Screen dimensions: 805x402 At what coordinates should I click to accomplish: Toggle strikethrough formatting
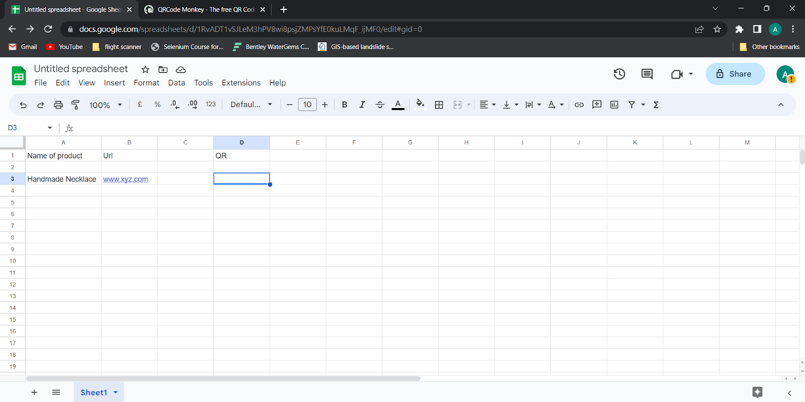[380, 105]
